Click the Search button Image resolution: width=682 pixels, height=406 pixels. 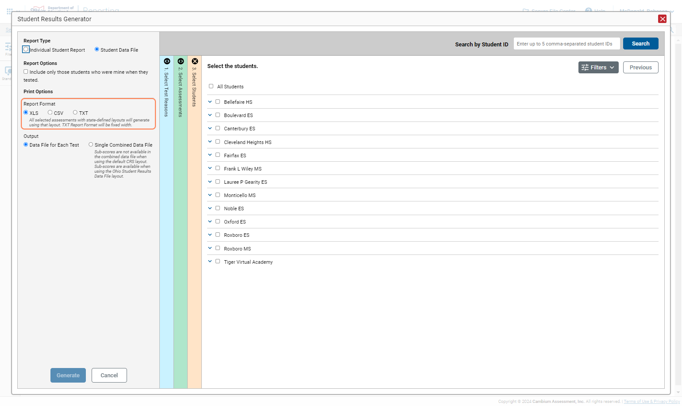coord(640,43)
